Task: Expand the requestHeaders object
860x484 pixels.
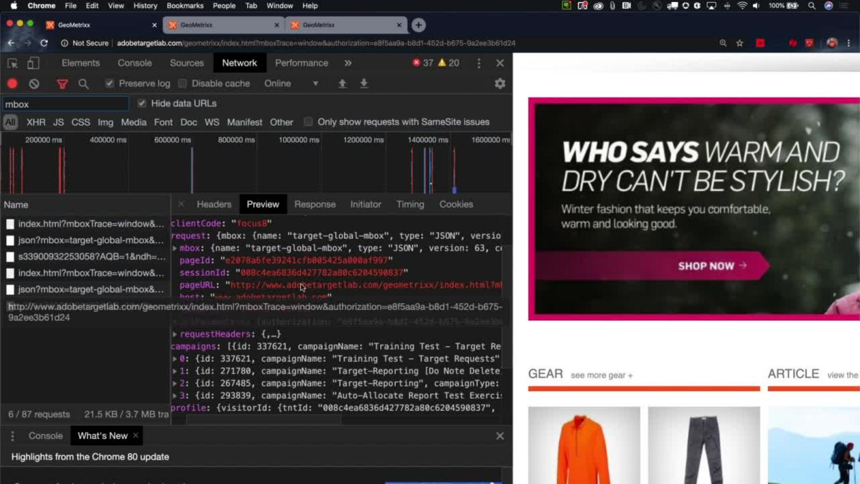Action: 175,334
